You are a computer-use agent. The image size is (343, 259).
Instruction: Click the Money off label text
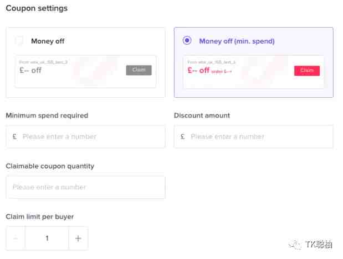(48, 41)
